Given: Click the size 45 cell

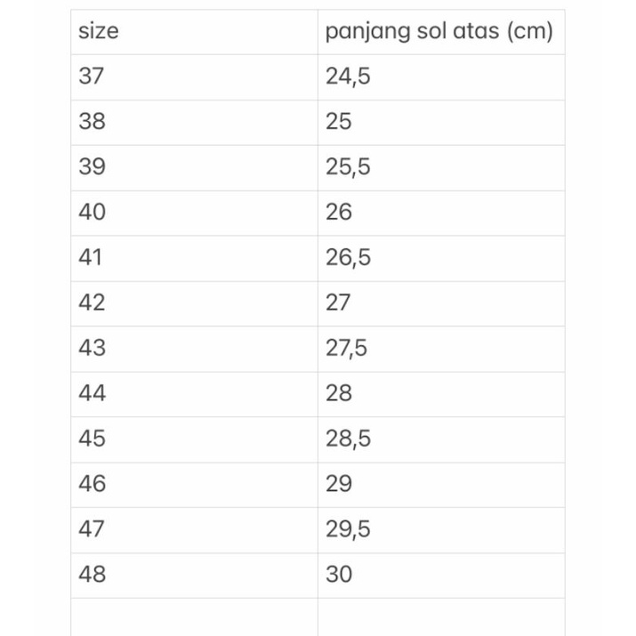Looking at the screenshot, I should [x=92, y=439].
